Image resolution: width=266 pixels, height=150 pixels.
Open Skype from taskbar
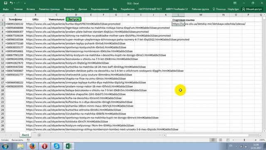[57, 146]
